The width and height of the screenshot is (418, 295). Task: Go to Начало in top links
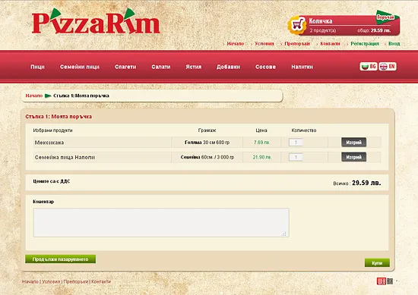click(236, 44)
